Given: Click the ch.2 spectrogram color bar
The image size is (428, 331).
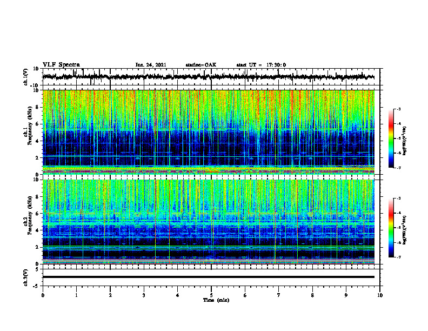Looking at the screenshot, I should 391,228.
